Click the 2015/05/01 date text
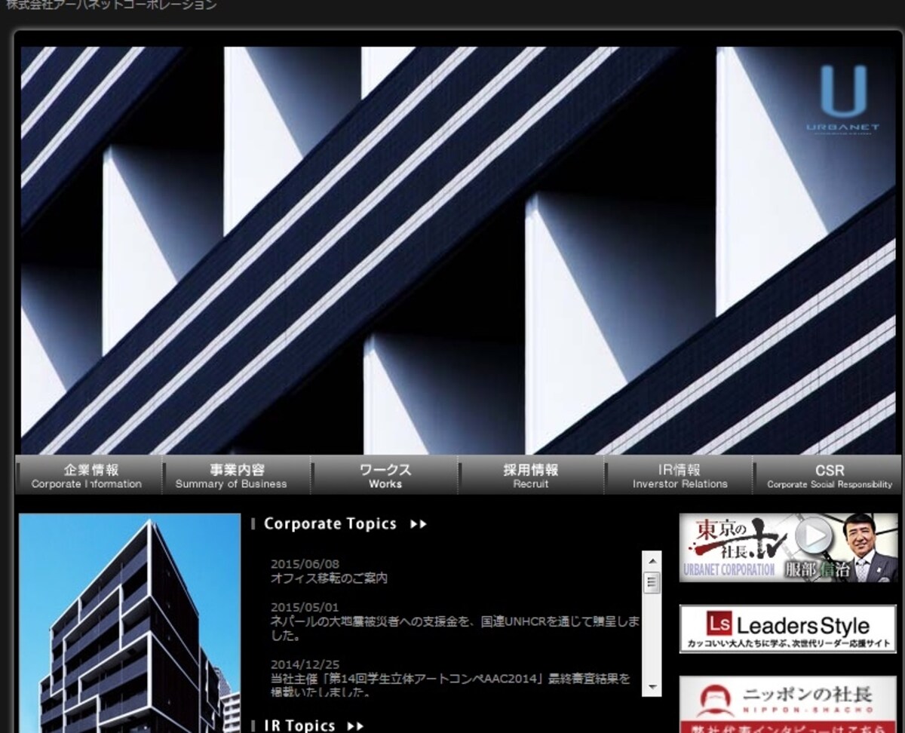This screenshot has height=733, width=905. click(305, 607)
